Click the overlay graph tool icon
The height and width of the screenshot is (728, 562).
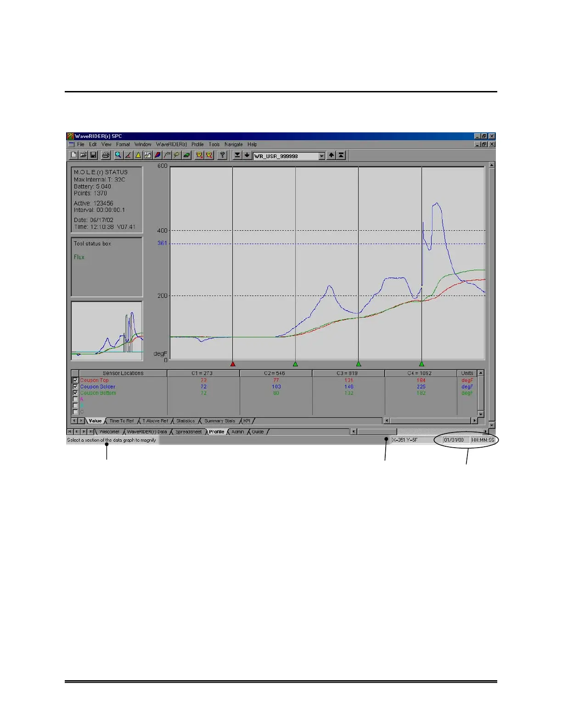147,155
